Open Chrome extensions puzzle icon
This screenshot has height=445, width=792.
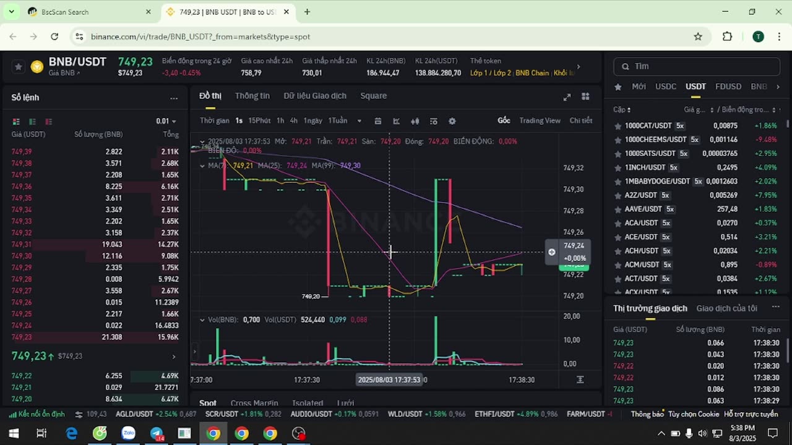click(728, 36)
